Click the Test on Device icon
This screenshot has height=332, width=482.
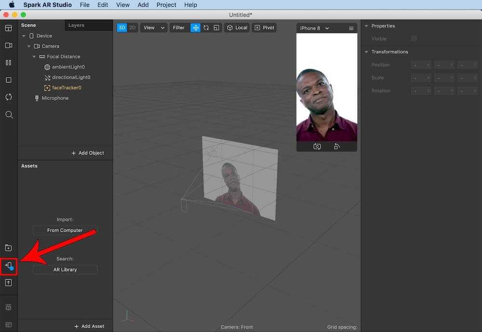click(x=9, y=266)
